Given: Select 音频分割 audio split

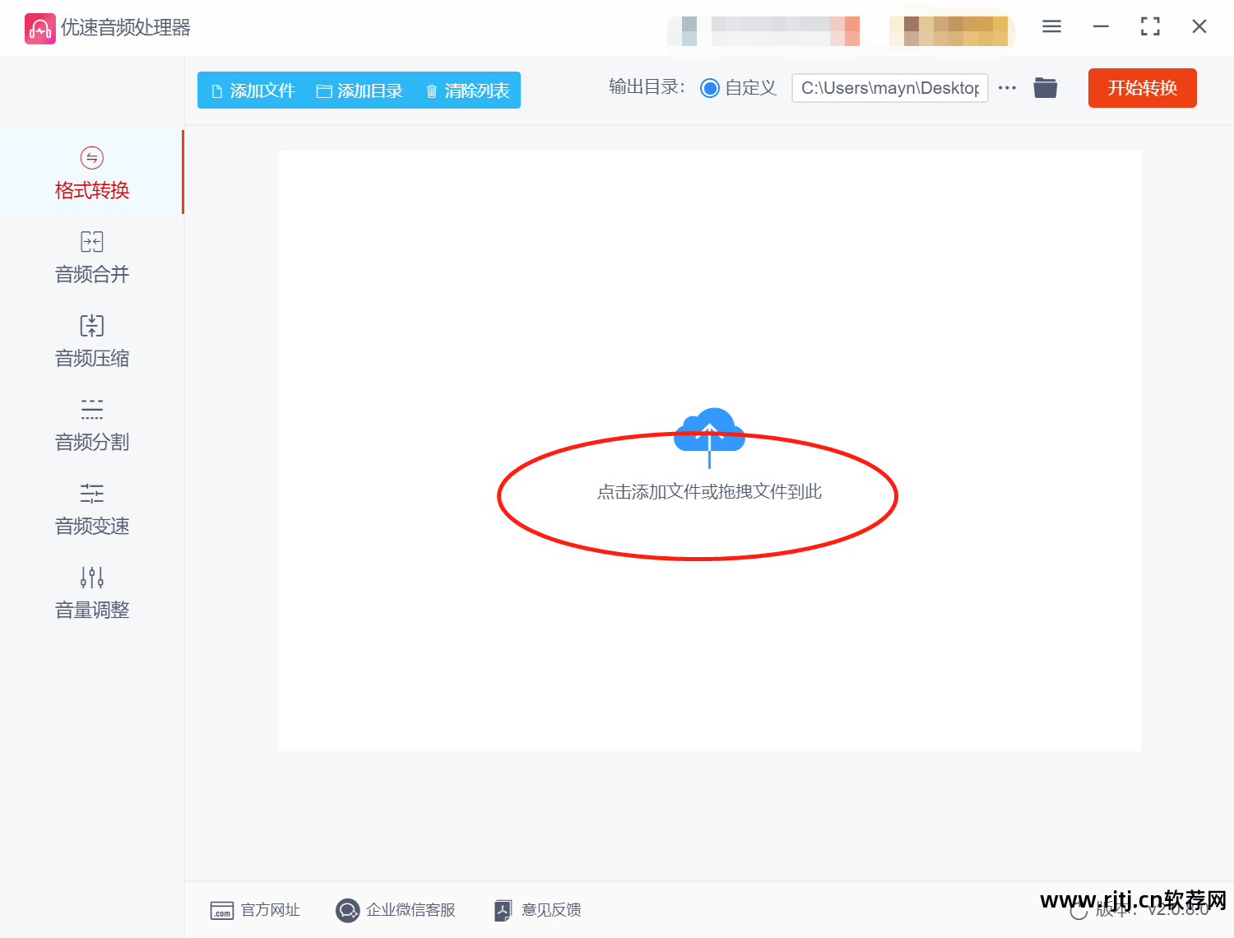Looking at the screenshot, I should pyautogui.click(x=91, y=425).
